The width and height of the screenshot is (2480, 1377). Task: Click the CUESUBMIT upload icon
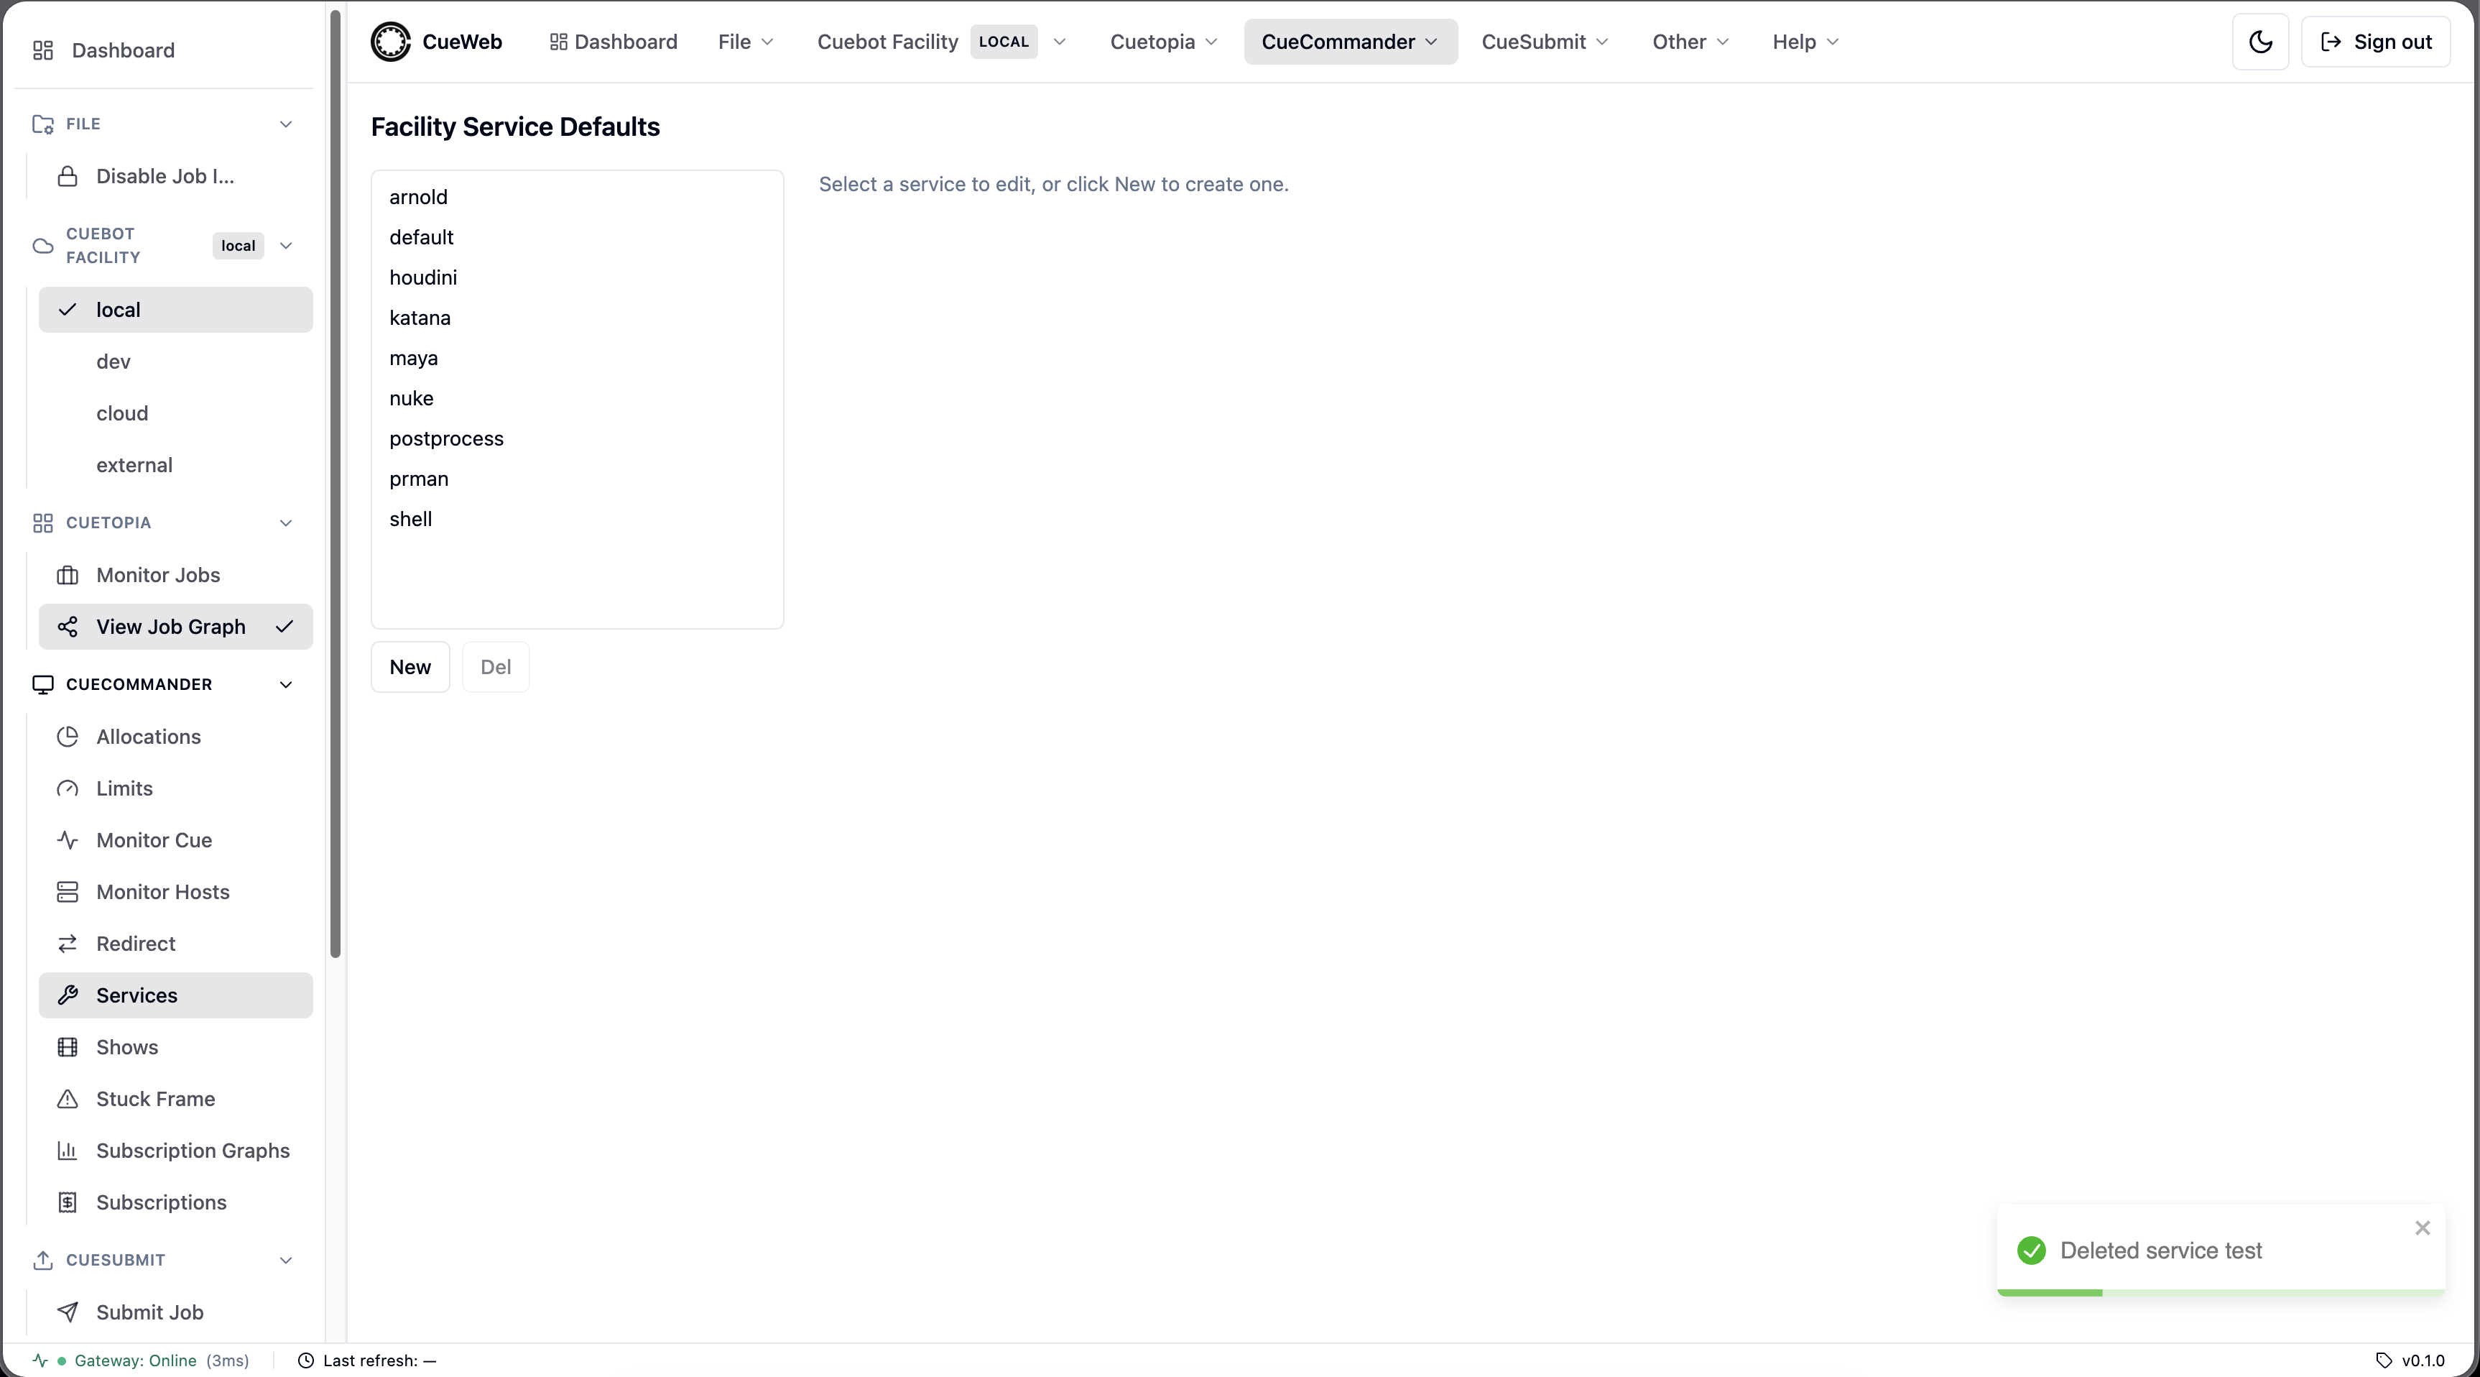coord(42,1261)
